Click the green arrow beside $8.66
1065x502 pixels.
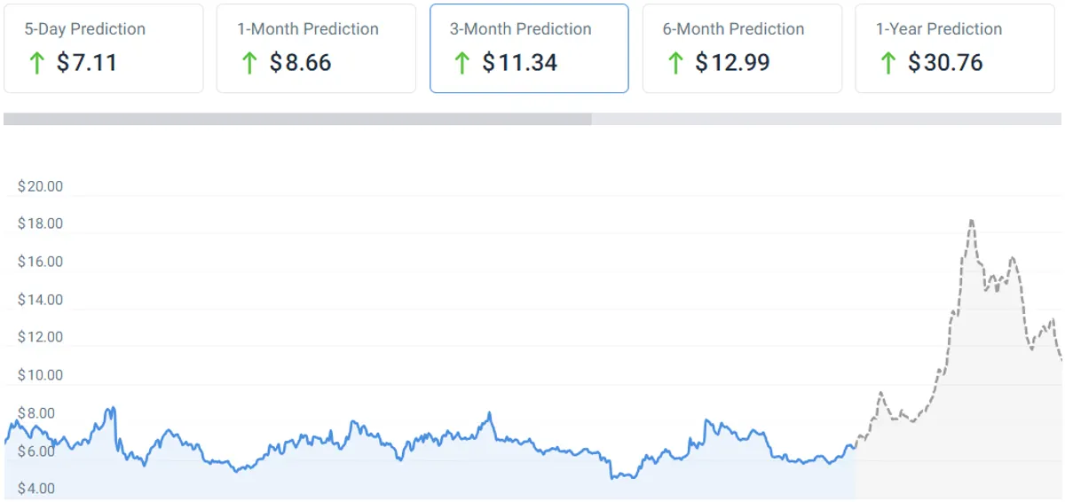click(249, 63)
